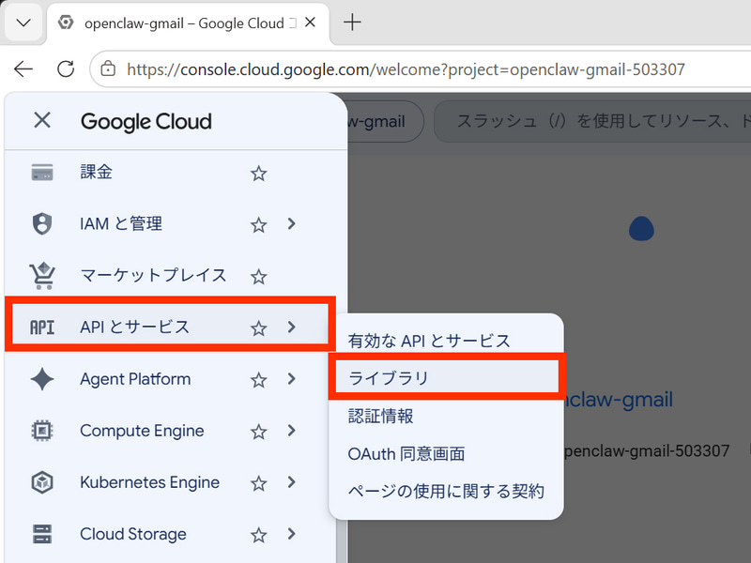The image size is (751, 563).
Task: Click the Google Cloud logo text
Action: (x=146, y=122)
